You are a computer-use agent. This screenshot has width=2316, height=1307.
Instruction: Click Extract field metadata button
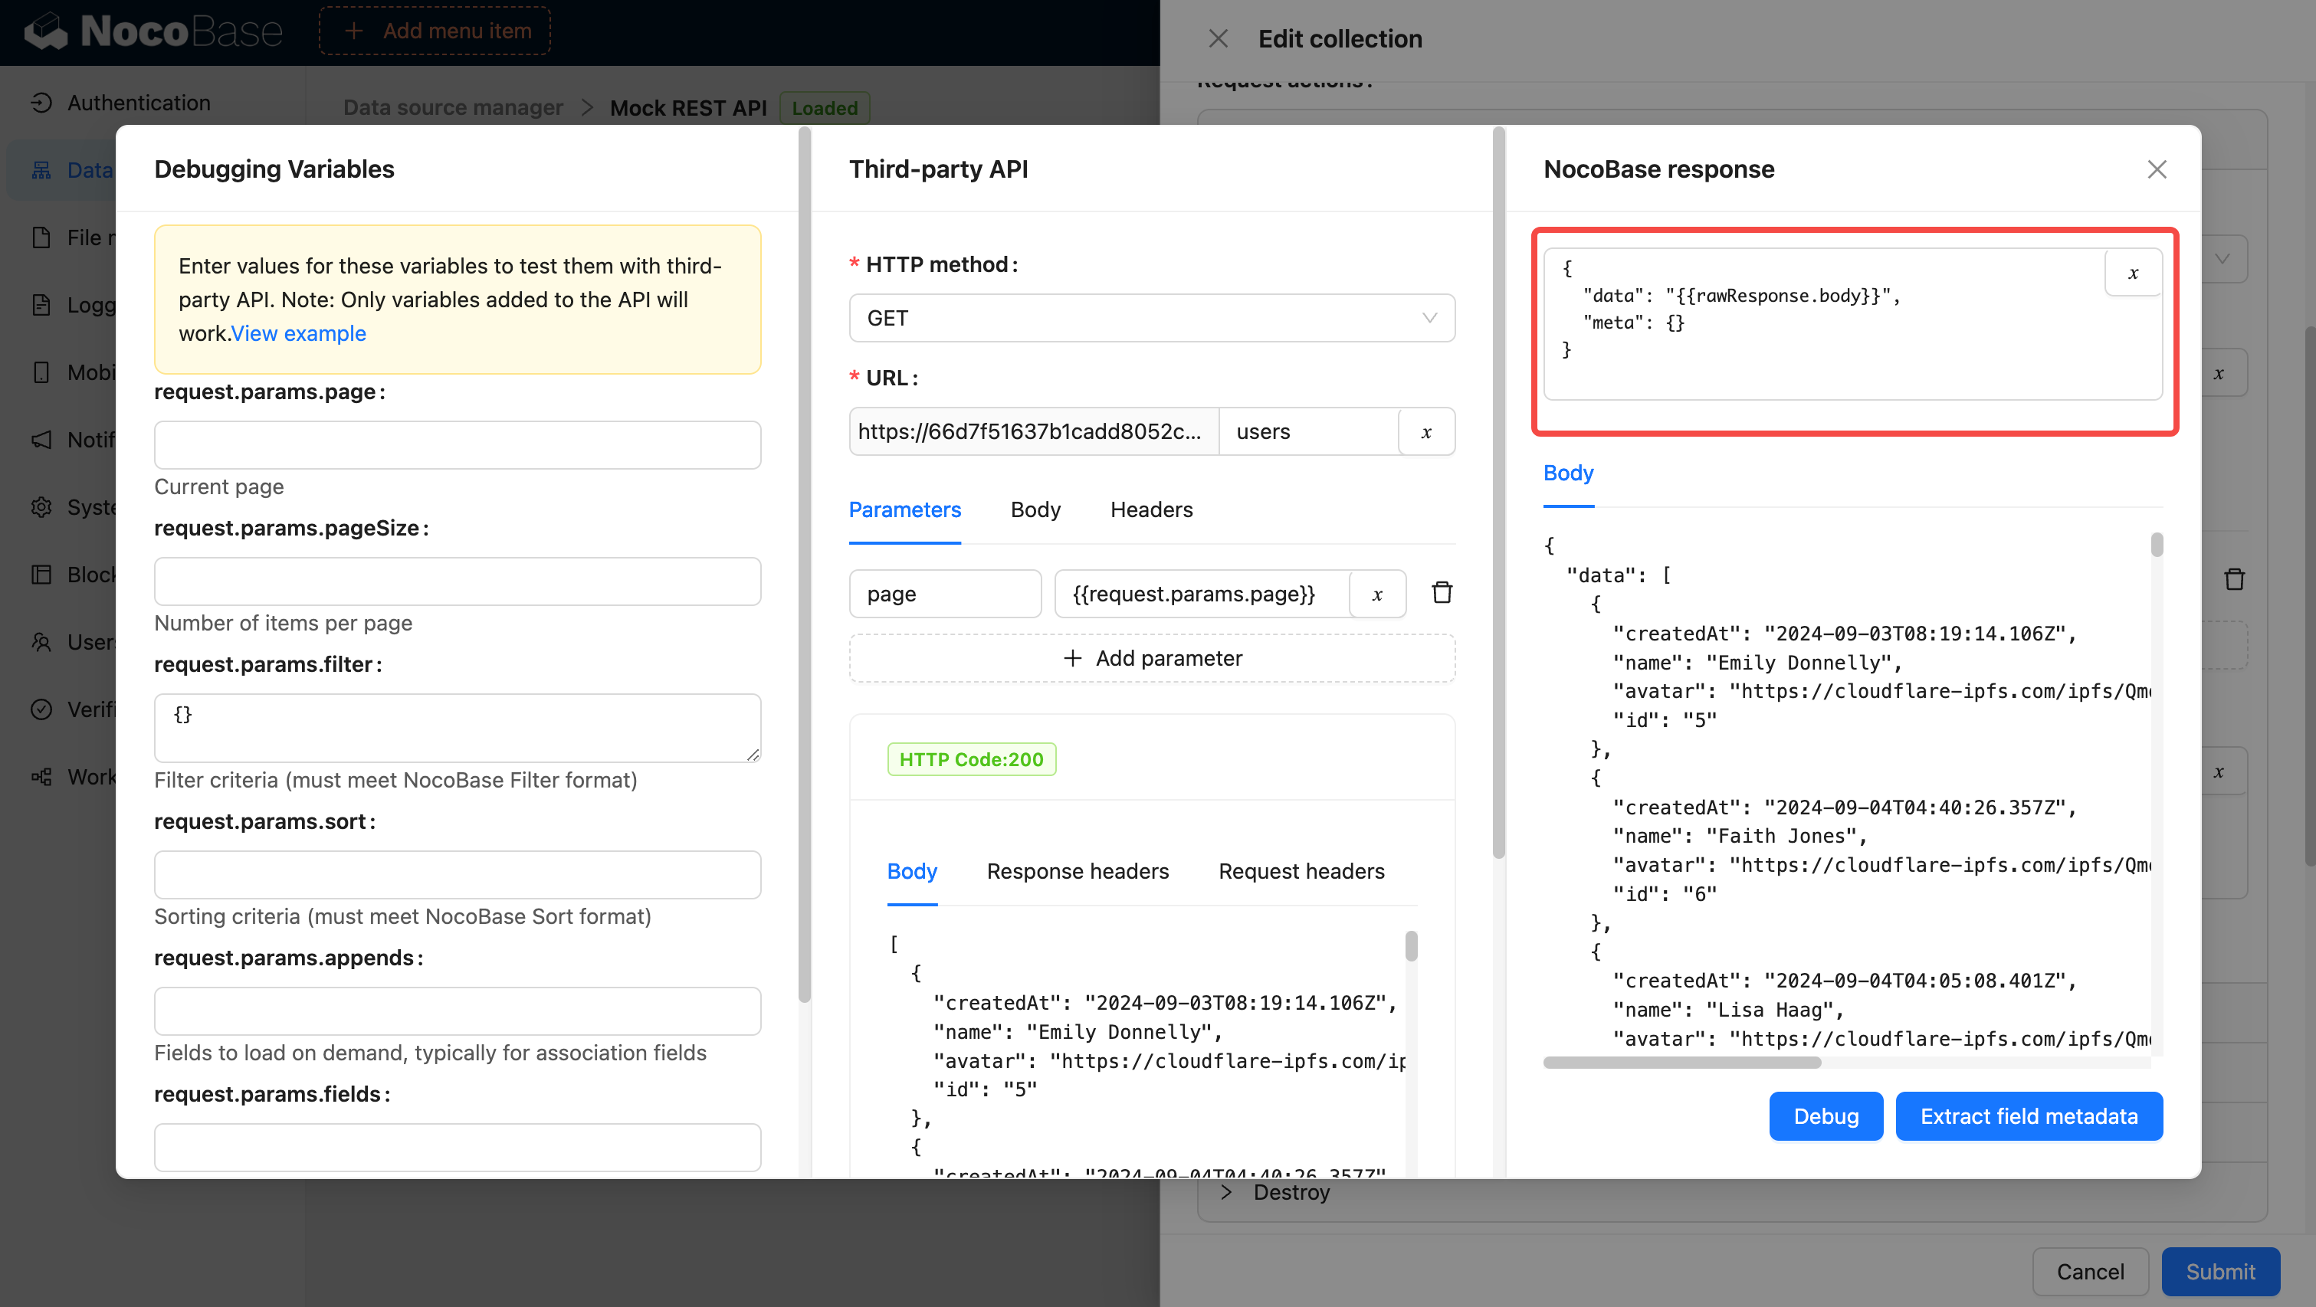point(2029,1115)
